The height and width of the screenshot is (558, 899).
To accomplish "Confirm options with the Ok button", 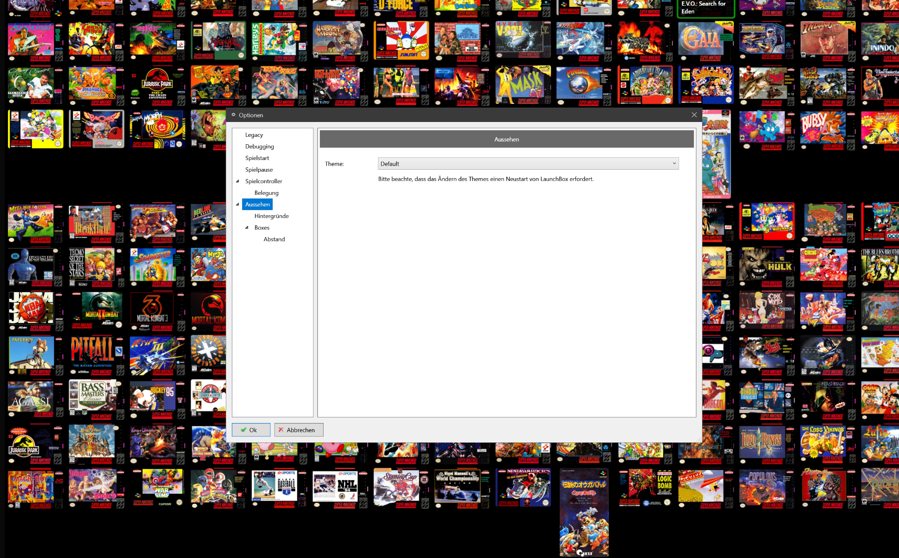I will [251, 430].
